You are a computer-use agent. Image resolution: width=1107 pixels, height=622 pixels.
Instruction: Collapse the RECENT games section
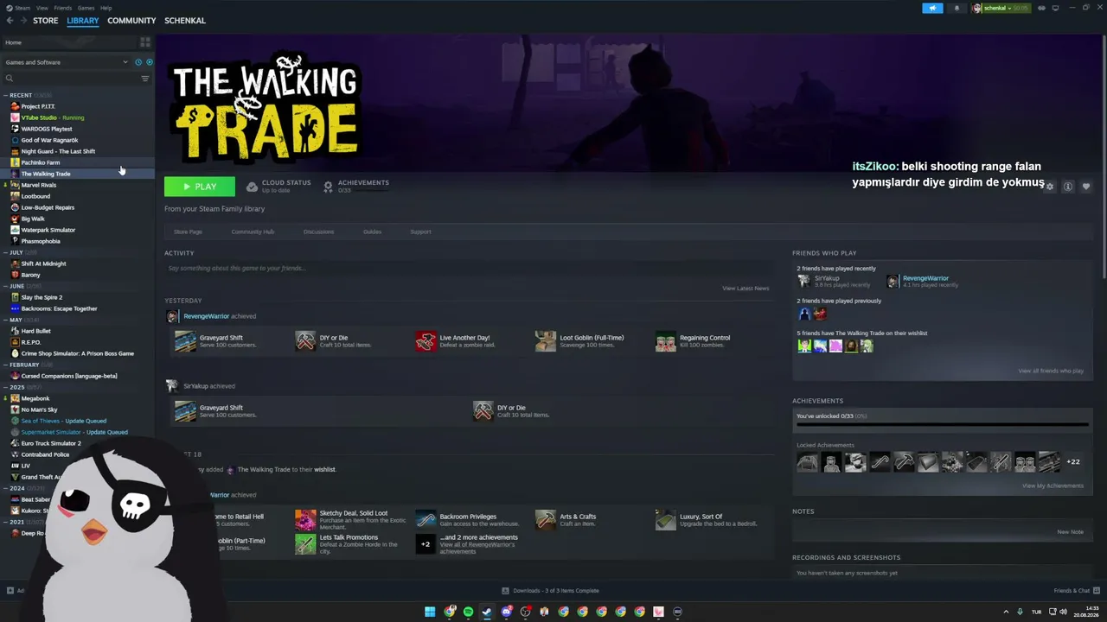point(5,95)
